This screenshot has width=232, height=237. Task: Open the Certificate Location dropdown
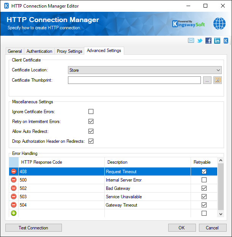[145, 70]
